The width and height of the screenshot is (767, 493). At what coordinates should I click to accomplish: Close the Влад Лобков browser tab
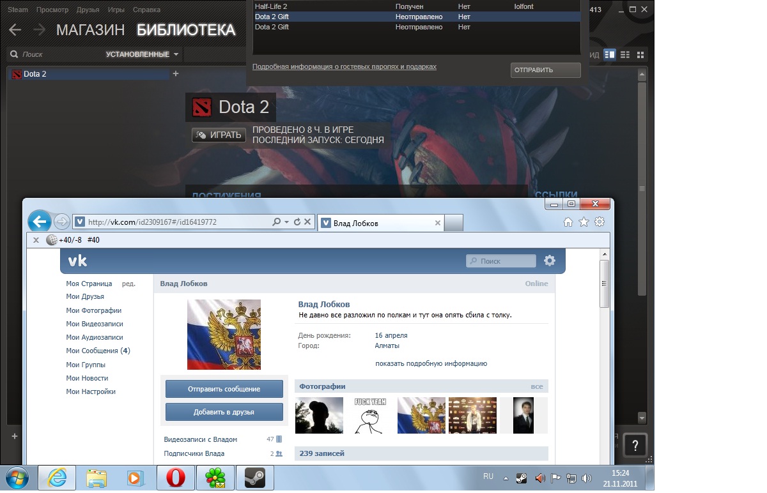(x=438, y=223)
